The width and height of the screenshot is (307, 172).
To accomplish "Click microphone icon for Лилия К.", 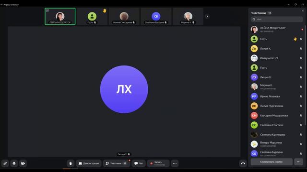I will click(x=301, y=49).
